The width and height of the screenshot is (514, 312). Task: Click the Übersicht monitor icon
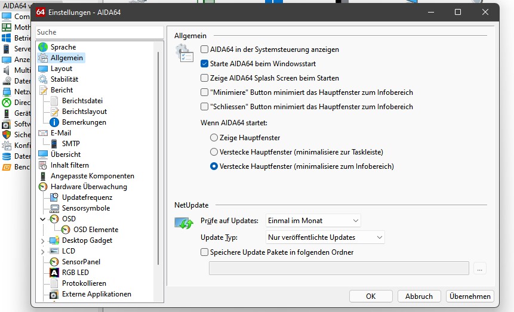pos(43,155)
